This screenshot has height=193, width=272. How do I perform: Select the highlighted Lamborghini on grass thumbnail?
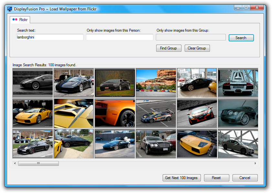[115, 82]
